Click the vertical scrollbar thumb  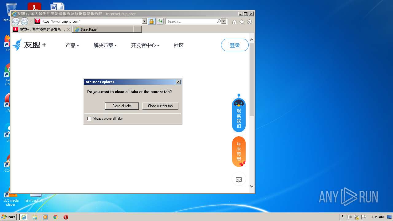click(252, 79)
